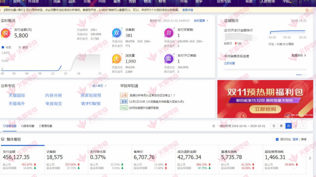Go to the 流量 menu
The width and height of the screenshot is (316, 177).
[57, 2]
